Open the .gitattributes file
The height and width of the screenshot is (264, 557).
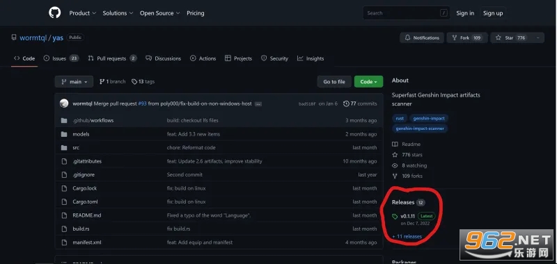pyautogui.click(x=87, y=161)
